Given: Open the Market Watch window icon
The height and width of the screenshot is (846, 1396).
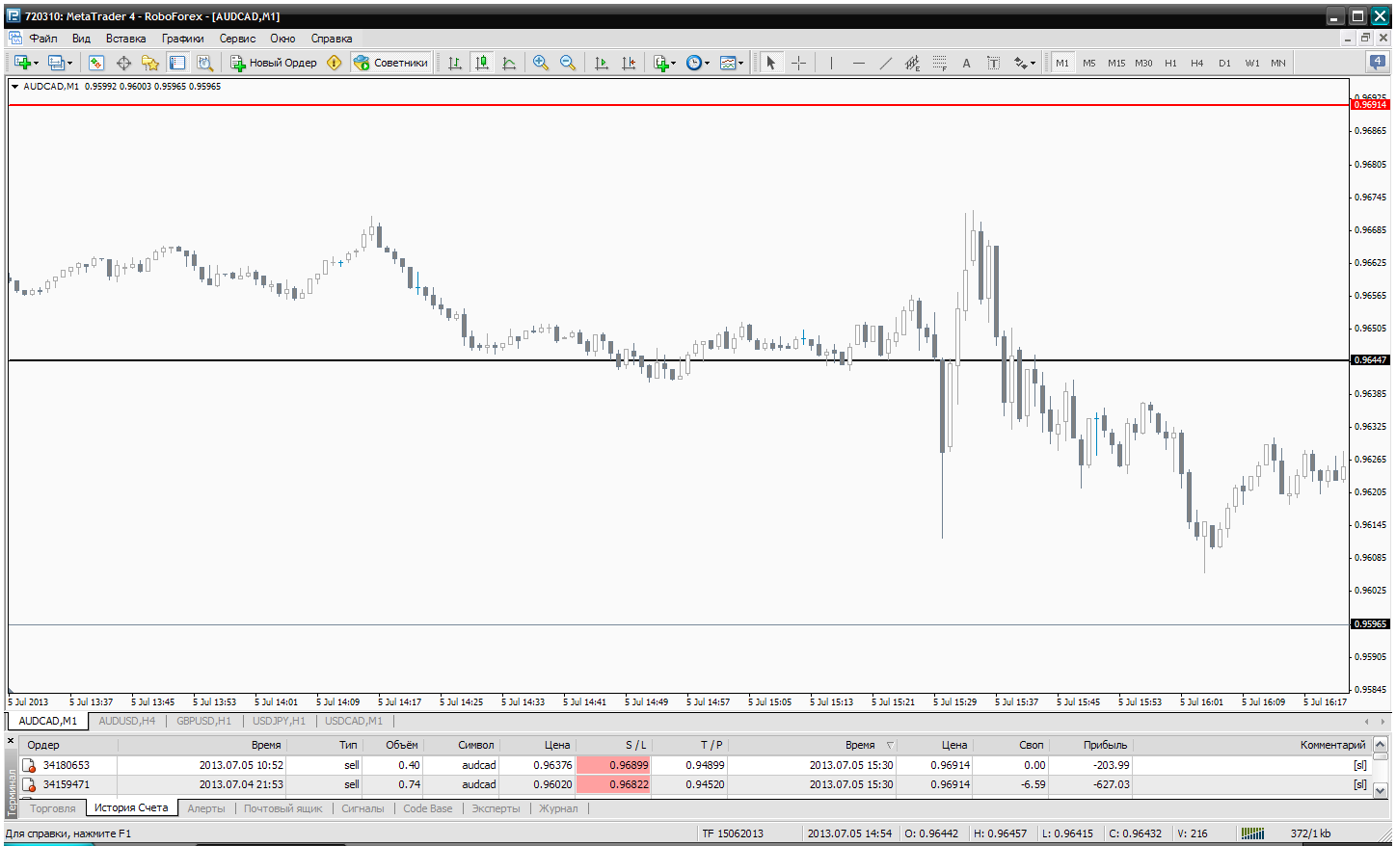Looking at the screenshot, I should click(96, 63).
